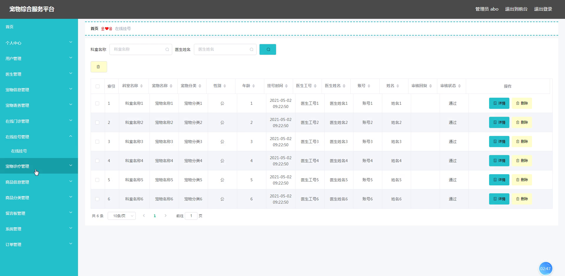Viewport: 565px width, 276px height.
Task: Check the row 6 checkbox for 科室名称6
Action: pyautogui.click(x=97, y=199)
